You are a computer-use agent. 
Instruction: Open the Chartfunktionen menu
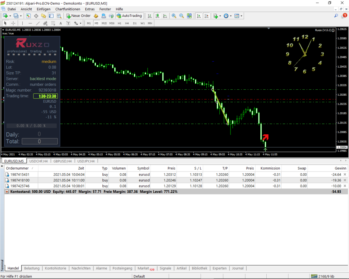68,9
